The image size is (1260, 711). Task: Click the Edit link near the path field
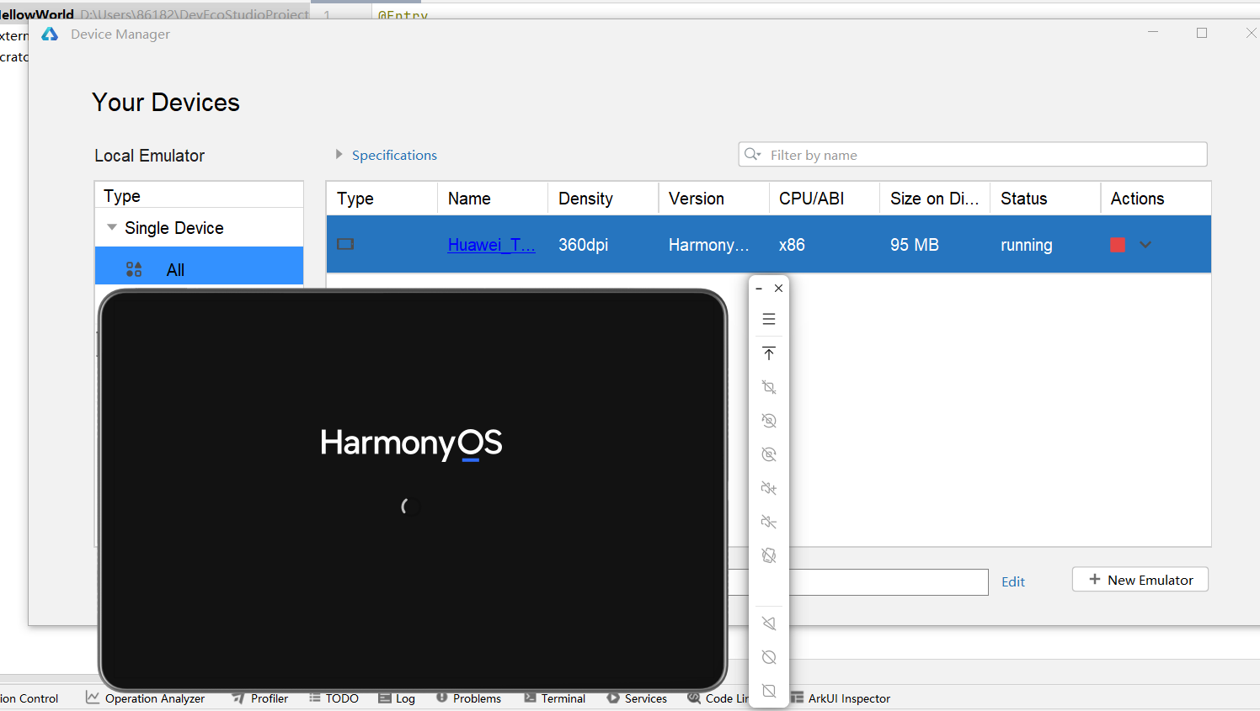(1013, 581)
